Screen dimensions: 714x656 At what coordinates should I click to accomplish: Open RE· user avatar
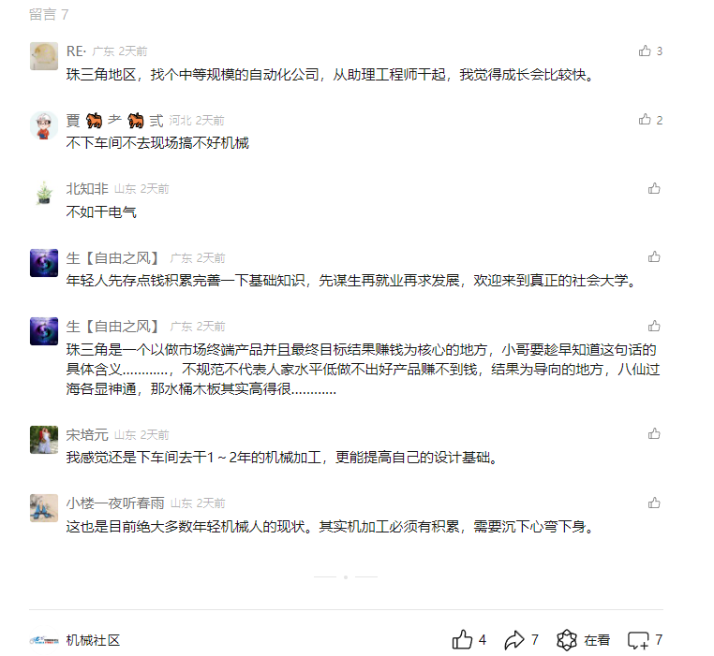coord(44,56)
